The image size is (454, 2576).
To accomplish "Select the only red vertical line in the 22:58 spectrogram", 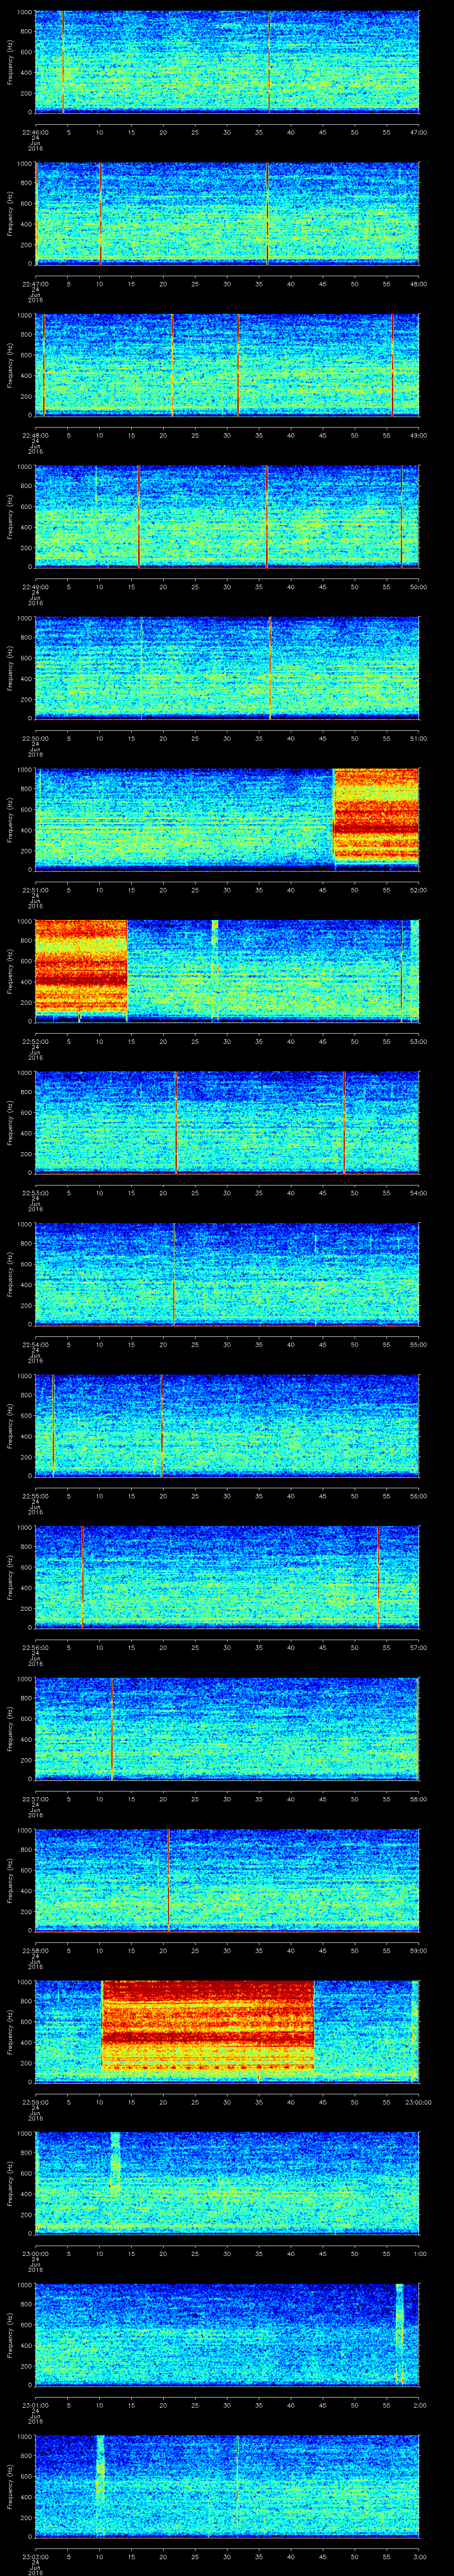I will coord(168,1878).
